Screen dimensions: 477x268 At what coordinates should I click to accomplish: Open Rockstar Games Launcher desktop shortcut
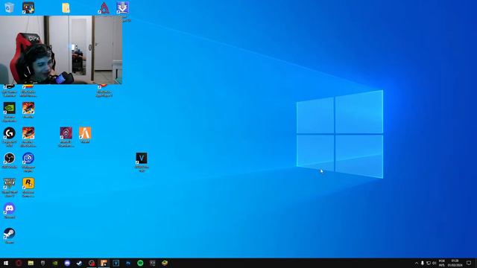pyautogui.click(x=28, y=187)
